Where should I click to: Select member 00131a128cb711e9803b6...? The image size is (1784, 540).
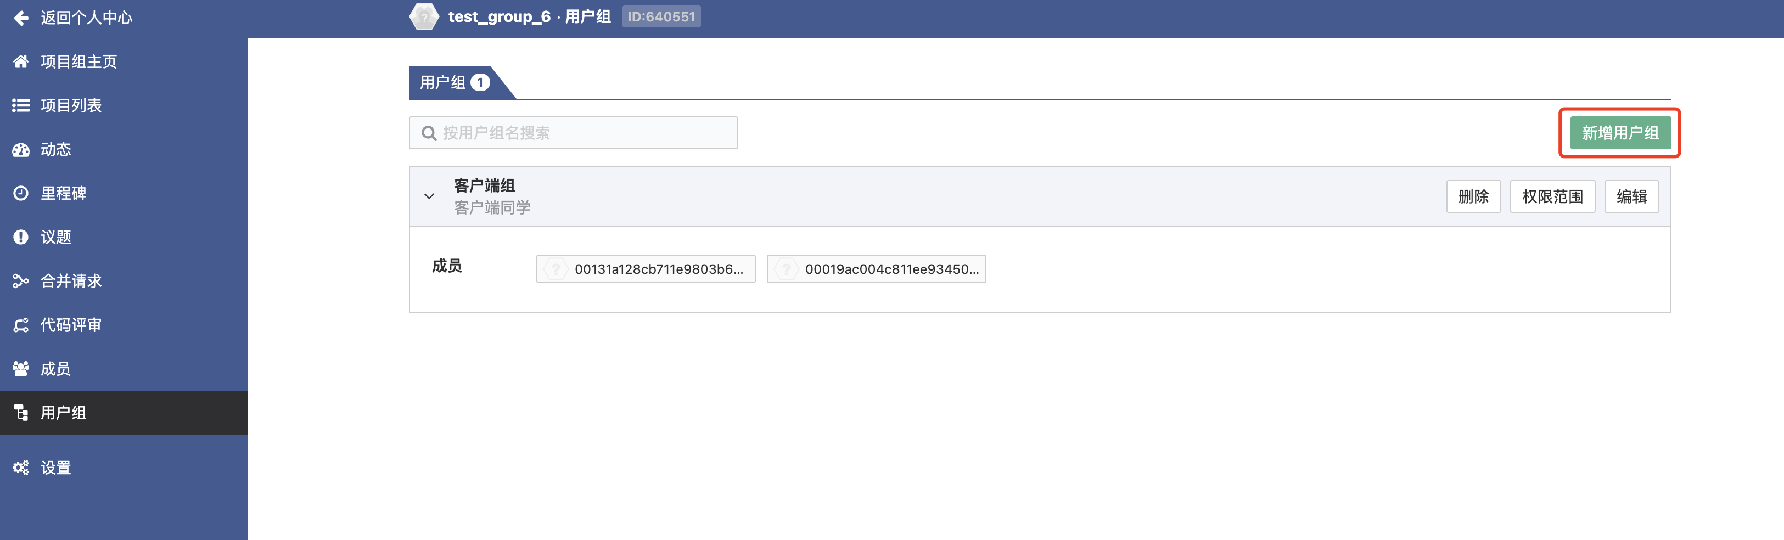[646, 269]
